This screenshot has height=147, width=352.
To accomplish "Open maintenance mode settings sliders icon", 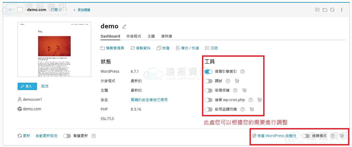I will point(342,136).
